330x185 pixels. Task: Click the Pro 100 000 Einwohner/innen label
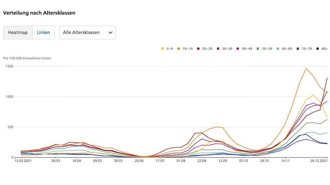[x=27, y=58]
